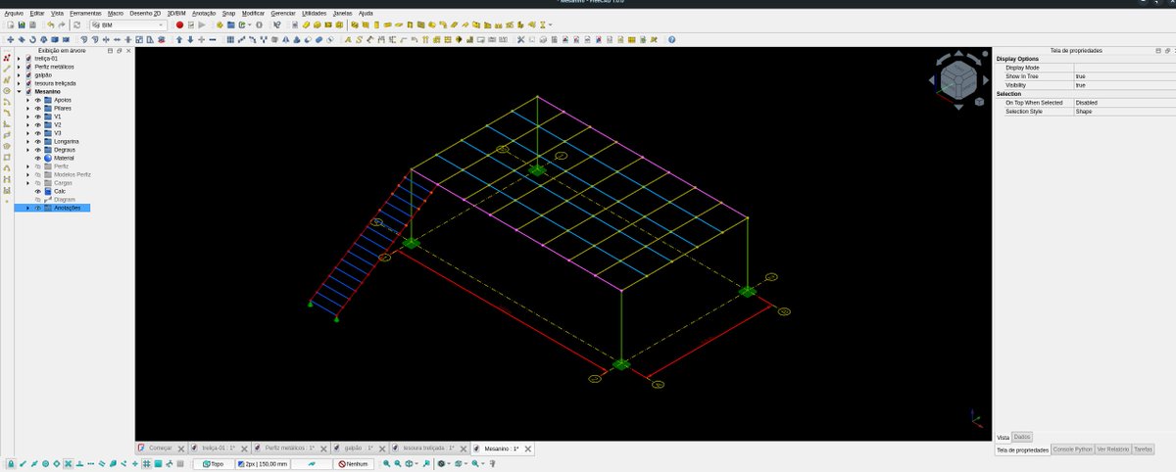This screenshot has height=472, width=1176.
Task: Click the Draft text annotation A icon
Action: click(x=348, y=40)
